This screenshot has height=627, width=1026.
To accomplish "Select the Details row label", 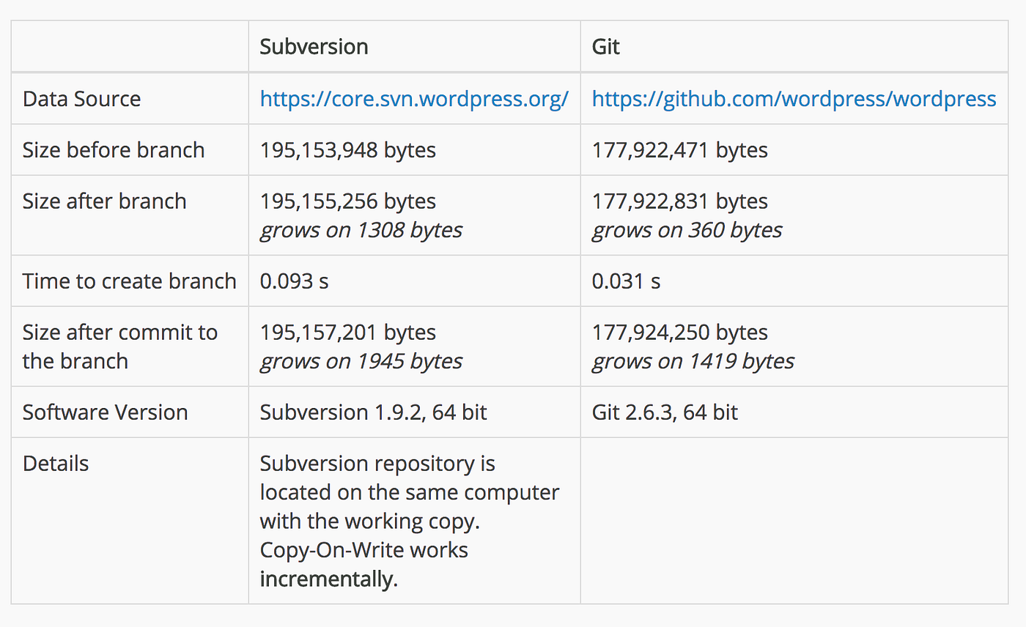I will 56,464.
